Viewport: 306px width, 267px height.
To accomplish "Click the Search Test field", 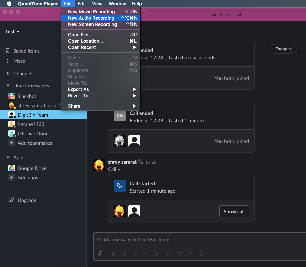I will (226, 14).
